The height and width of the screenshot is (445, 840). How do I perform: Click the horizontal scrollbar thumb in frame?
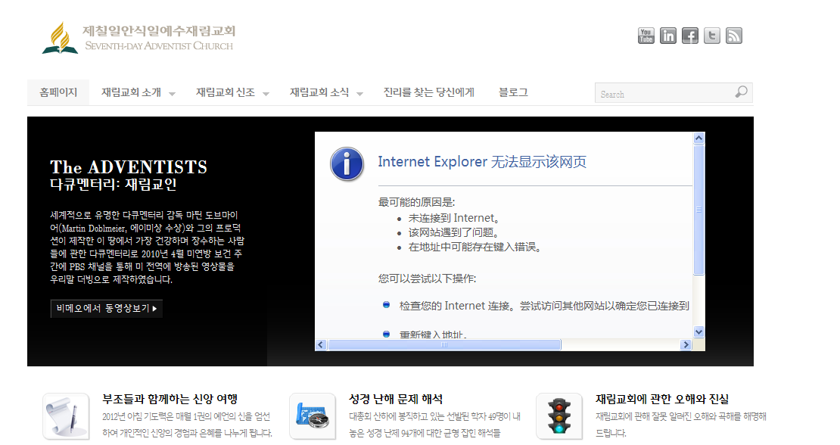tap(444, 345)
